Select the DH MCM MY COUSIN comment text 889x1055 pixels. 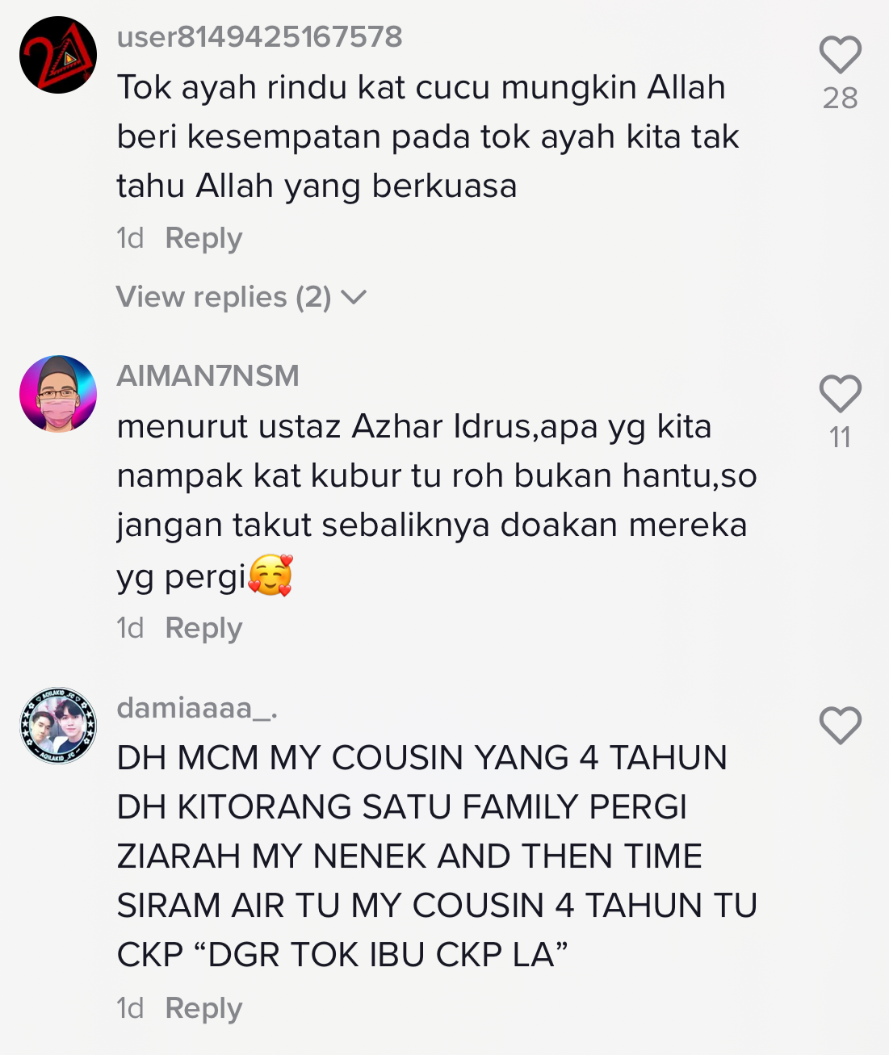(437, 856)
